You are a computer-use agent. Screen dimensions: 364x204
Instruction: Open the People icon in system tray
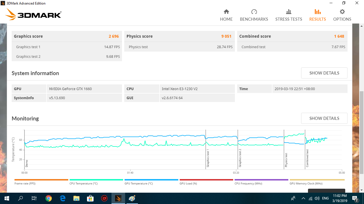(x=293, y=198)
